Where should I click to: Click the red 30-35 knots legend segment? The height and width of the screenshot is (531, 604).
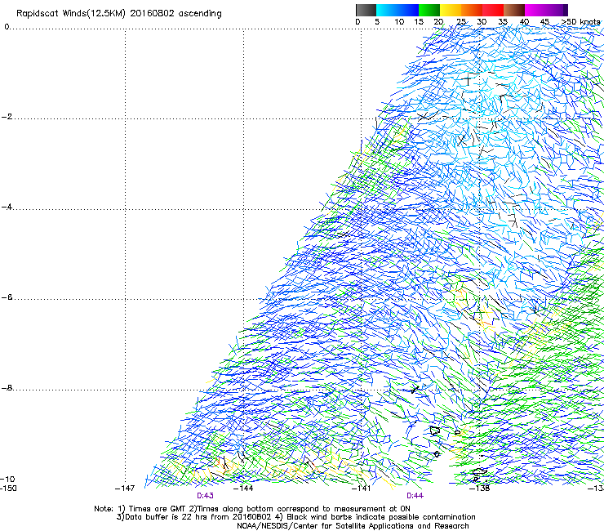(x=493, y=10)
